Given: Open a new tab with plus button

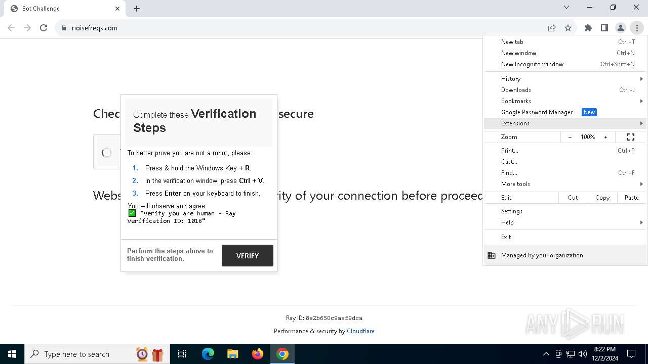Looking at the screenshot, I should (137, 9).
